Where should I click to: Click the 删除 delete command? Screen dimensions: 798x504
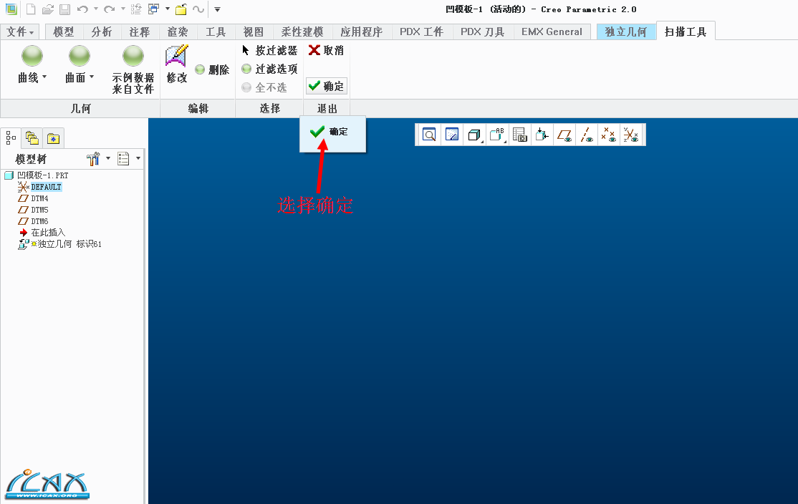tap(212, 69)
